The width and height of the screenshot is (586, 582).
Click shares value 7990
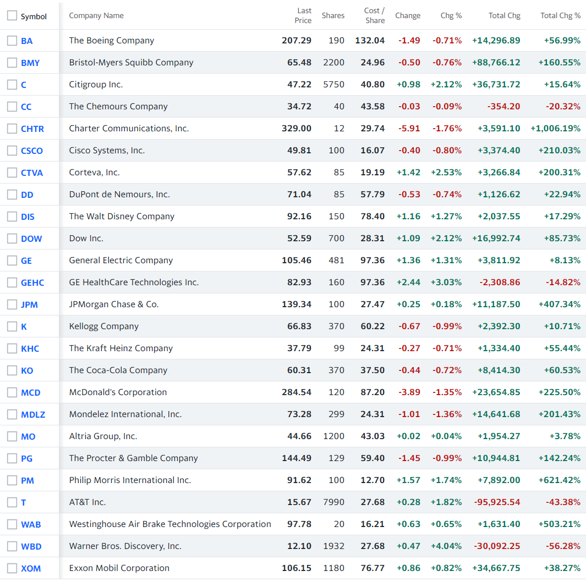click(334, 502)
